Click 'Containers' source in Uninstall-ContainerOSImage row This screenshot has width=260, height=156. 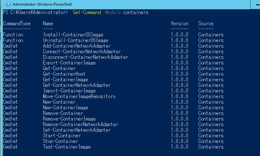pos(211,40)
